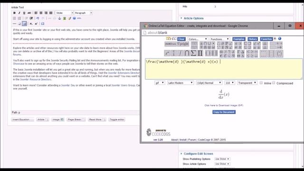
Task: Click in the yellow LaTeX input area
Action: point(224,69)
